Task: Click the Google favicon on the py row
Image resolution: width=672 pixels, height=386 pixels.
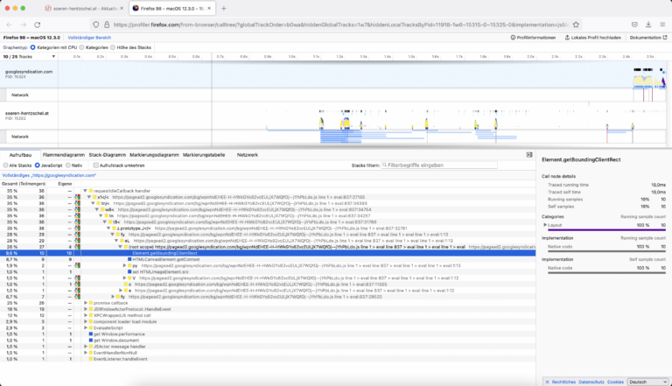Action: coord(78,265)
